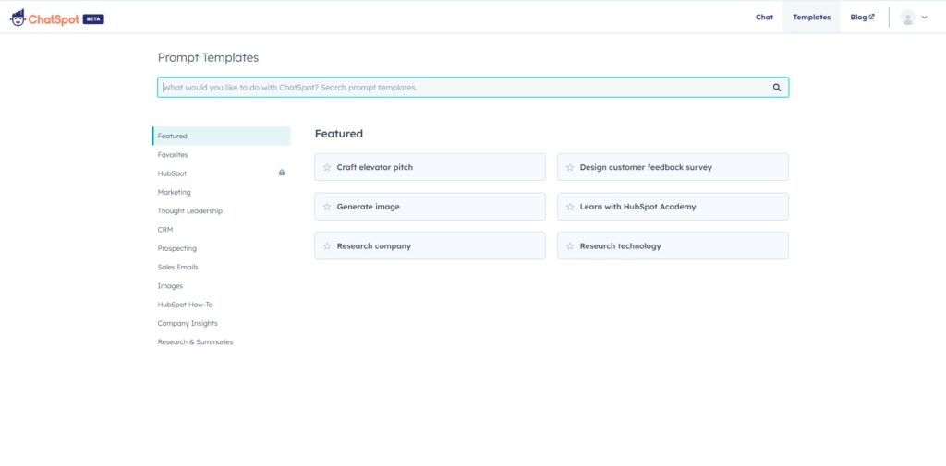The image size is (946, 466).
Task: Click the BETA badge
Action: coord(93,18)
